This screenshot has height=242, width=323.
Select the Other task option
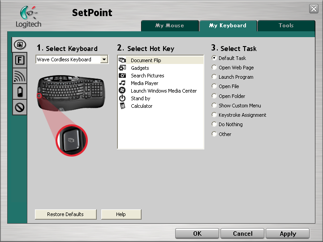214,134
